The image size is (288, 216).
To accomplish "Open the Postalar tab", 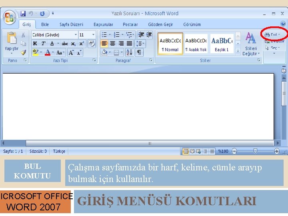I will tap(130, 24).
